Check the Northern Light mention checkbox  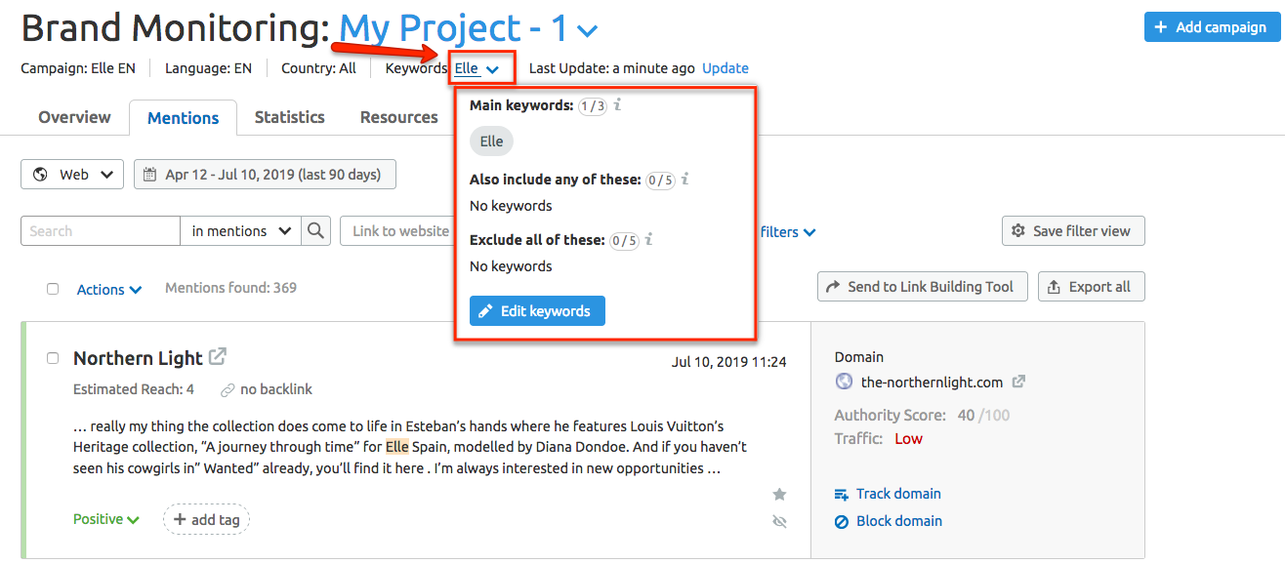[53, 358]
